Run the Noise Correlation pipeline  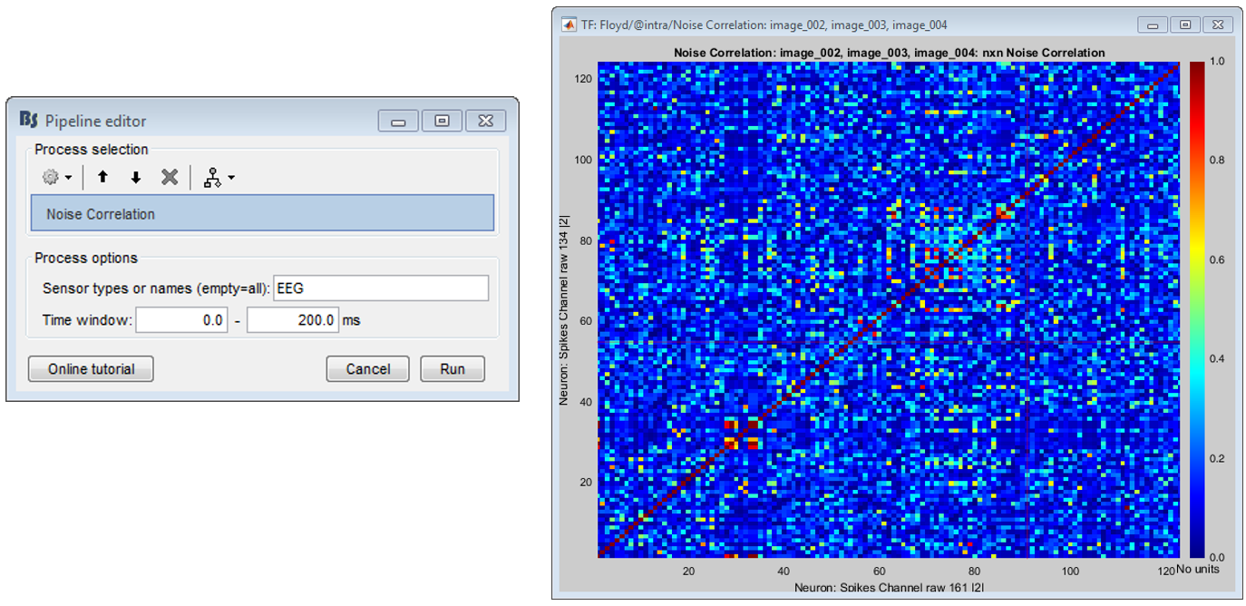(453, 369)
